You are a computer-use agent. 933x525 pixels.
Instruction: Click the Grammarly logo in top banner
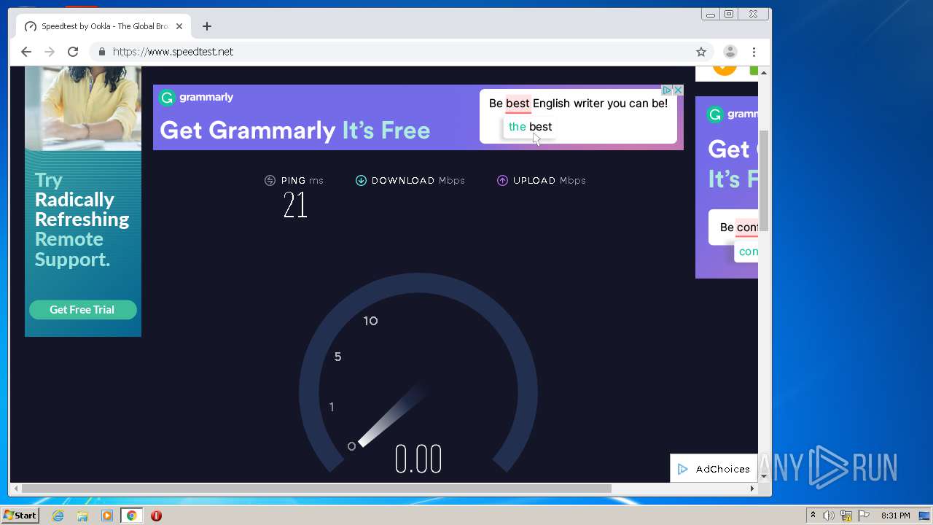coord(197,98)
